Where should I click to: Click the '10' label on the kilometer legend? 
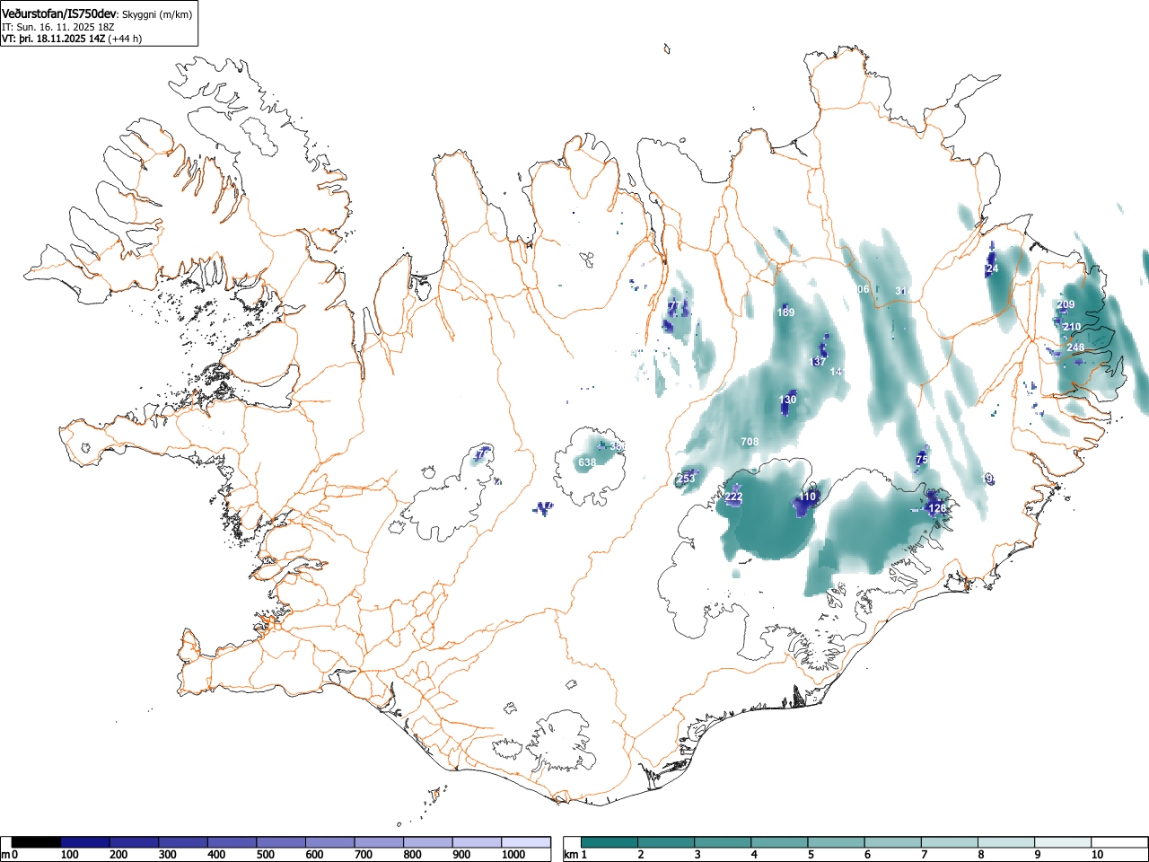(x=1097, y=855)
